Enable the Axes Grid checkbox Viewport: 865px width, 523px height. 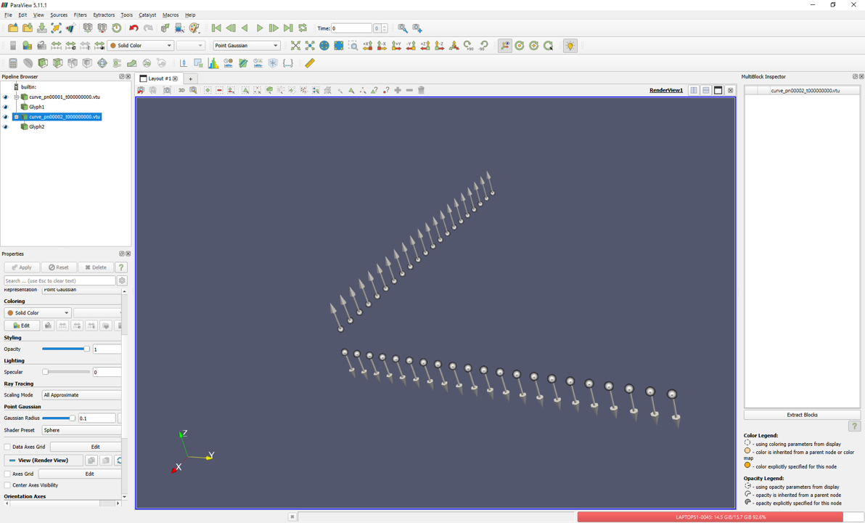pos(7,474)
